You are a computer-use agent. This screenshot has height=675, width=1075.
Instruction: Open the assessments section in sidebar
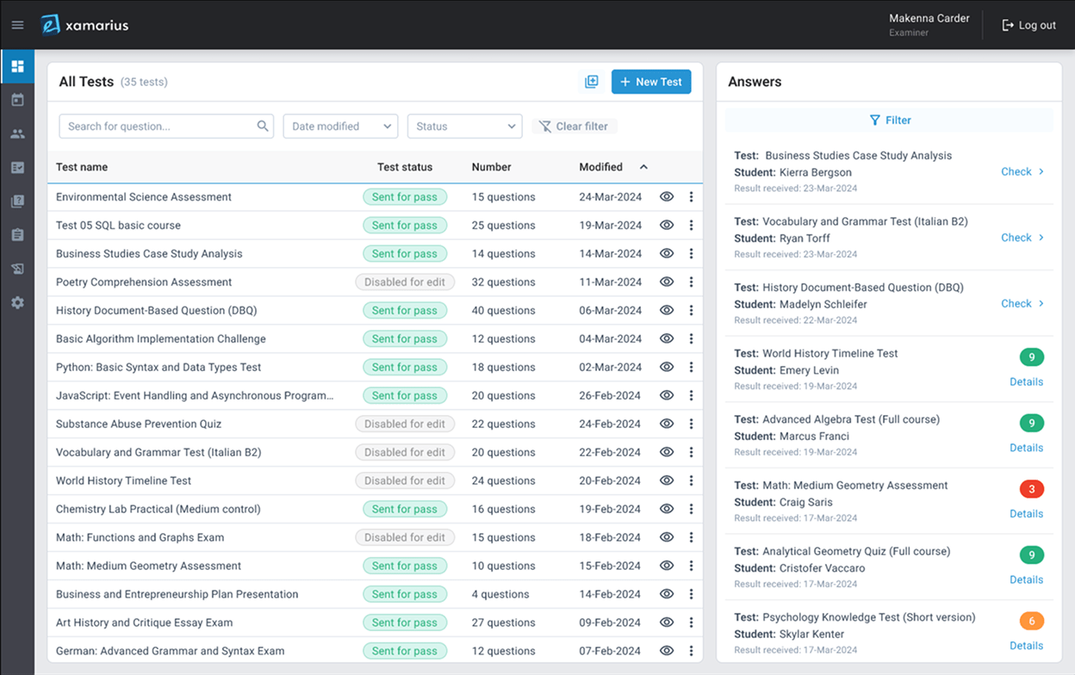click(17, 167)
